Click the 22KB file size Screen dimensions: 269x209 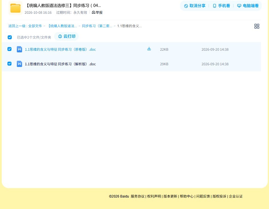pyautogui.click(x=164, y=50)
